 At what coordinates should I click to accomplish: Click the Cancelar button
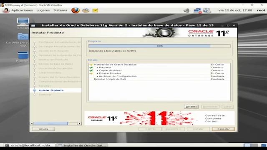pyautogui.click(x=224, y=129)
